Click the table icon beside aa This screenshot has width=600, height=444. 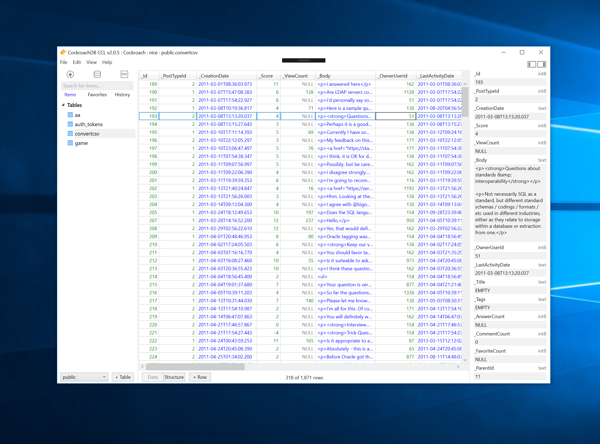[70, 115]
